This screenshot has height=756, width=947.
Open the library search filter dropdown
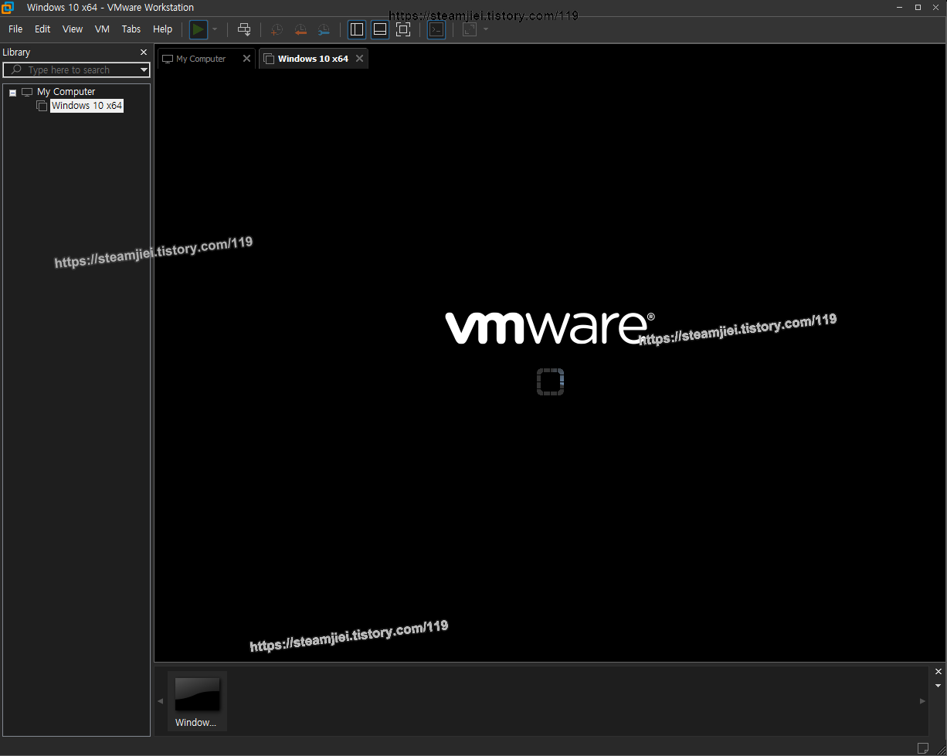(x=144, y=69)
